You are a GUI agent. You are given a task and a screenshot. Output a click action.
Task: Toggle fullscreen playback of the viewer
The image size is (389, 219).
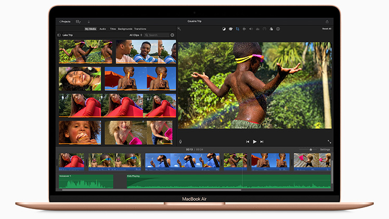click(x=329, y=141)
